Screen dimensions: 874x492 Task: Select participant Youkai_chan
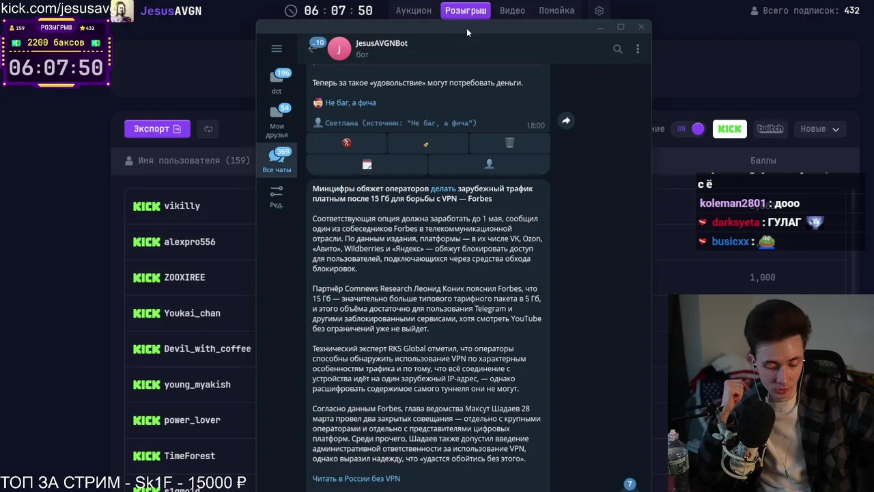click(x=192, y=313)
